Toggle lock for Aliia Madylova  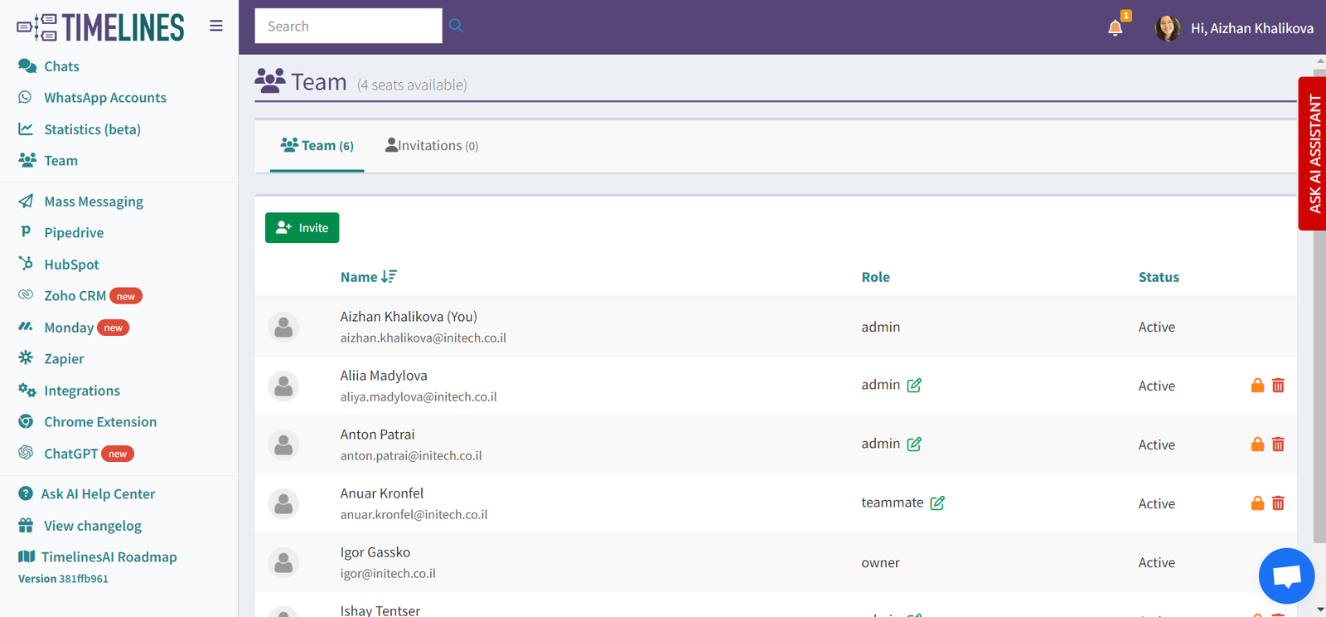[1257, 386]
